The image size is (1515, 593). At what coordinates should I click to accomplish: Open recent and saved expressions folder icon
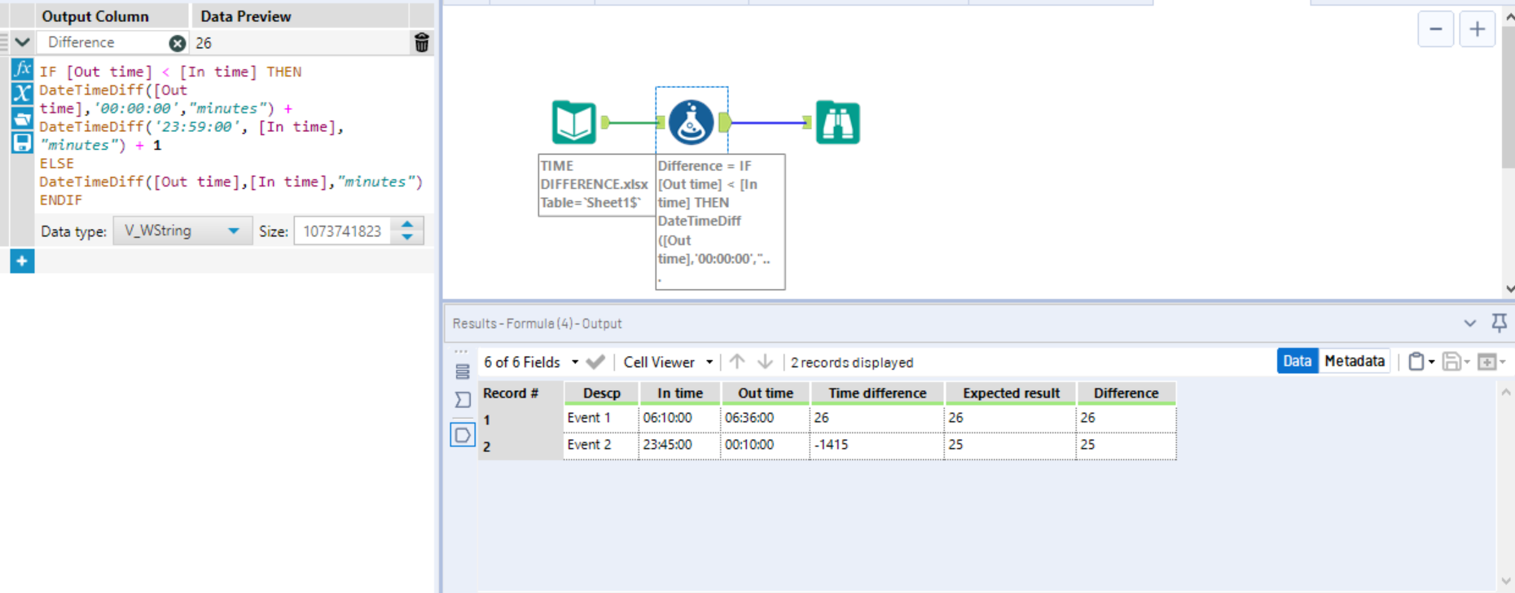click(22, 118)
